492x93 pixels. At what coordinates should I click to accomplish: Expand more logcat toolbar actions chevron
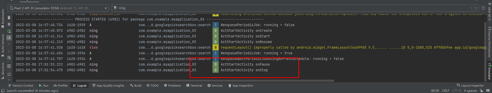[x=9, y=80]
